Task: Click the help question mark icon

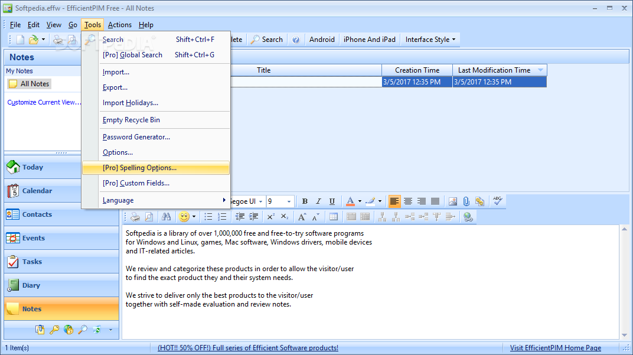Action: coord(296,40)
